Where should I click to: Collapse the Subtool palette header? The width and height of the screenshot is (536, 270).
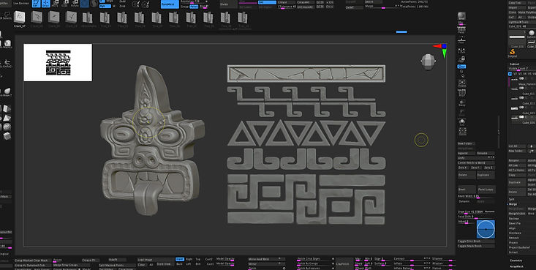pyautogui.click(x=514, y=64)
